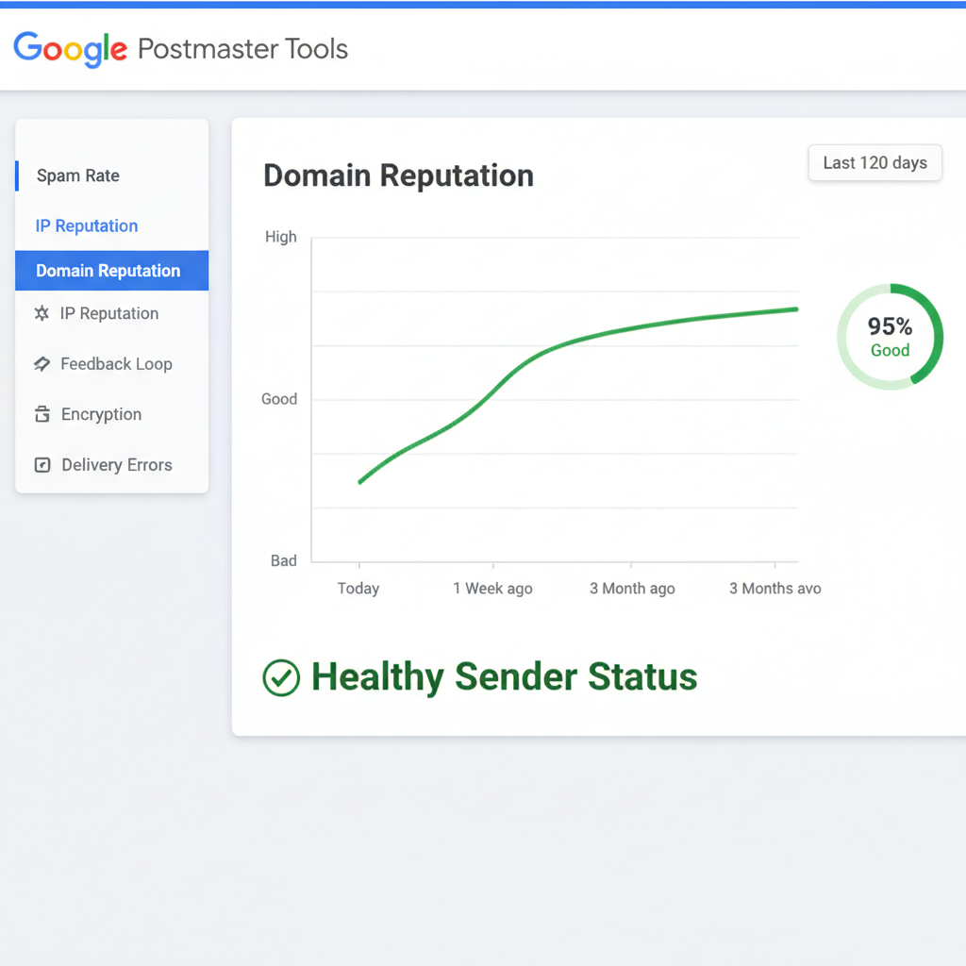Click the Delivery Errors checkbox icon
Screen dimensions: 966x966
42,464
